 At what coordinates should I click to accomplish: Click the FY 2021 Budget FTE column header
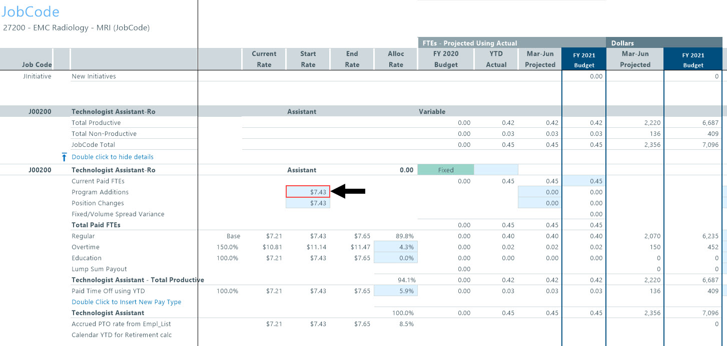click(x=584, y=59)
